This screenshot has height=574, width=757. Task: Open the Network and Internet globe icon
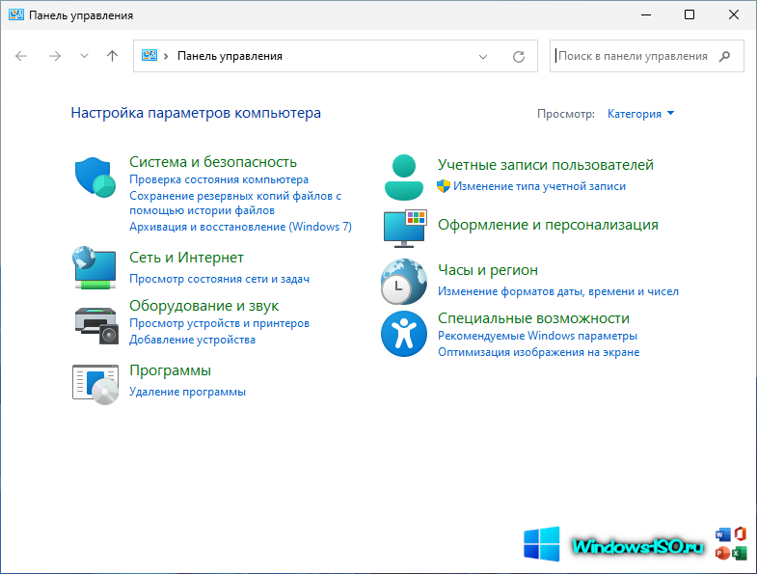pos(95,267)
